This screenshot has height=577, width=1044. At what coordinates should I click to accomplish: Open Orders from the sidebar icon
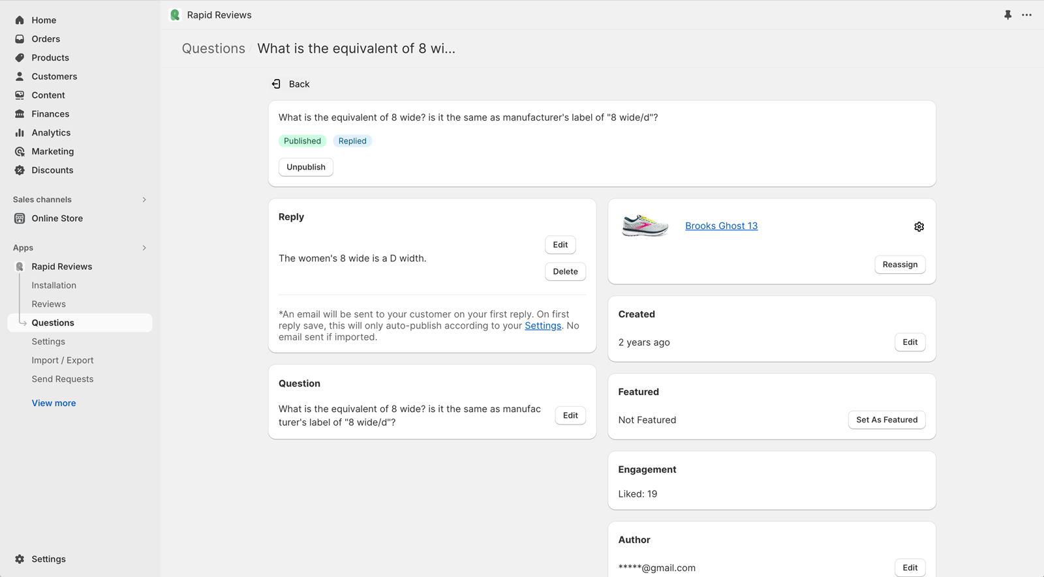[x=20, y=39]
